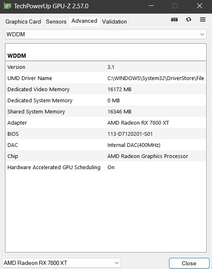Image resolution: width=212 pixels, height=269 pixels.
Task: Open the Sensors tab
Action: pyautogui.click(x=56, y=21)
